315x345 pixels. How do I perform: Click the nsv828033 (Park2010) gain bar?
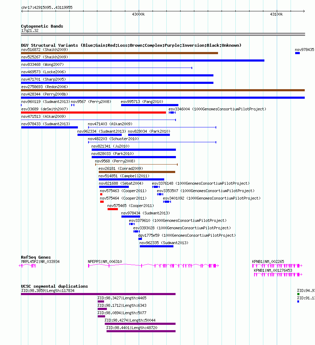(134, 157)
